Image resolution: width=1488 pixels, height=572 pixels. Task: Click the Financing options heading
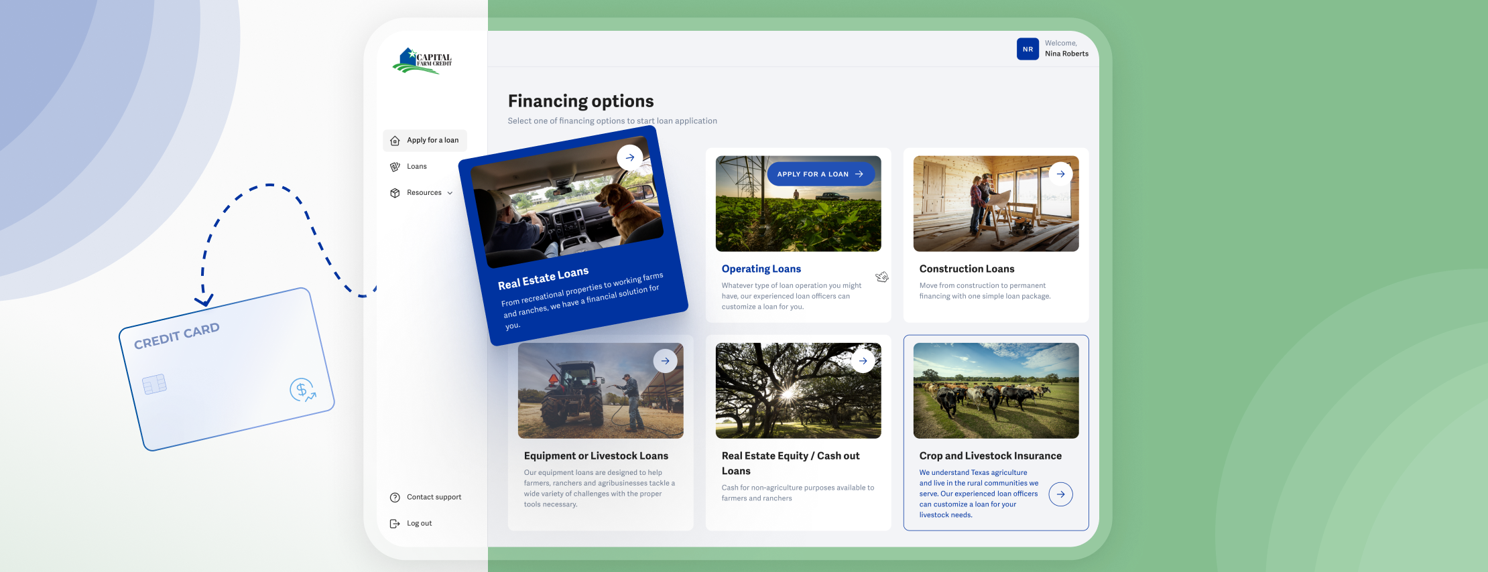pos(580,101)
